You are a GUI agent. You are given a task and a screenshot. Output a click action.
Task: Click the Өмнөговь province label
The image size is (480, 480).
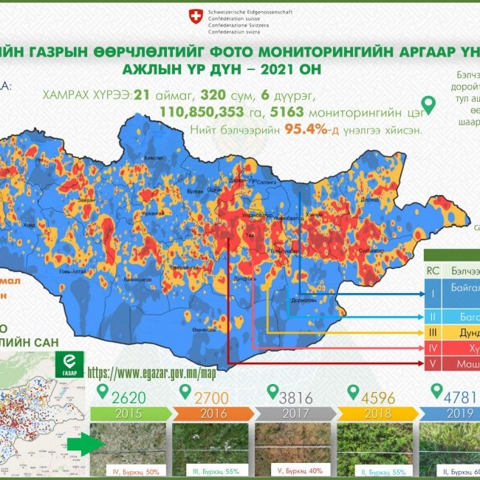pos(204,329)
